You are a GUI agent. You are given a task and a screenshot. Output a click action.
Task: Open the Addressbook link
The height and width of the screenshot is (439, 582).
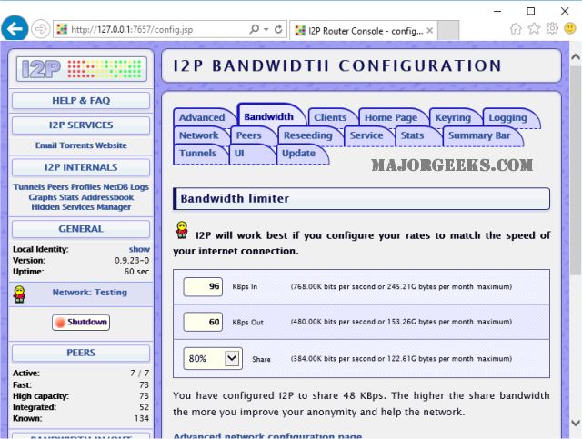pos(107,197)
